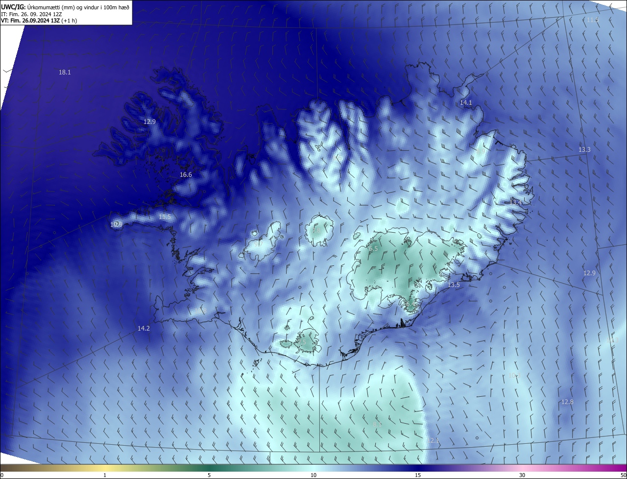
Task: Click the 18.1 value on the map
Action: [x=65, y=72]
